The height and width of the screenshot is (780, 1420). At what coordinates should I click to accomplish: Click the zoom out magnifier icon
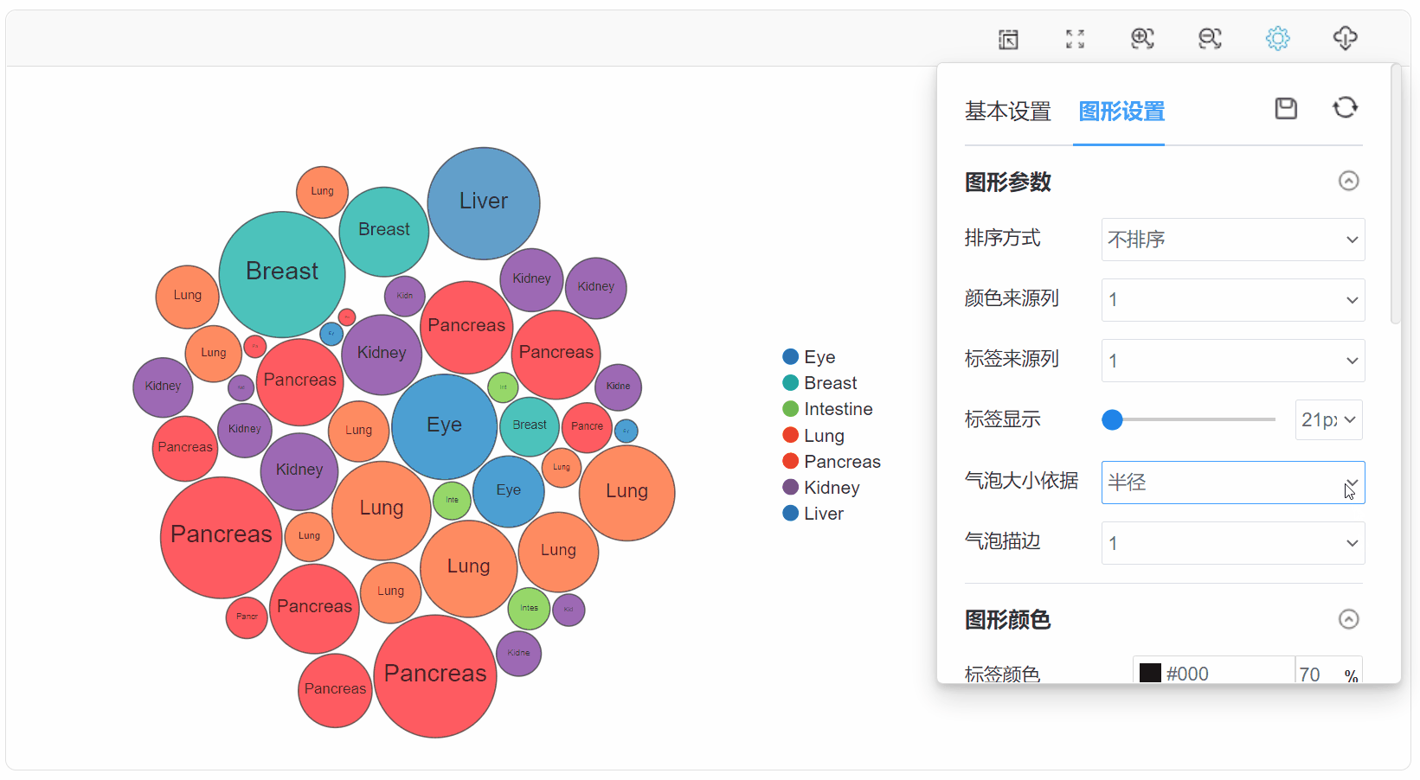tap(1210, 38)
